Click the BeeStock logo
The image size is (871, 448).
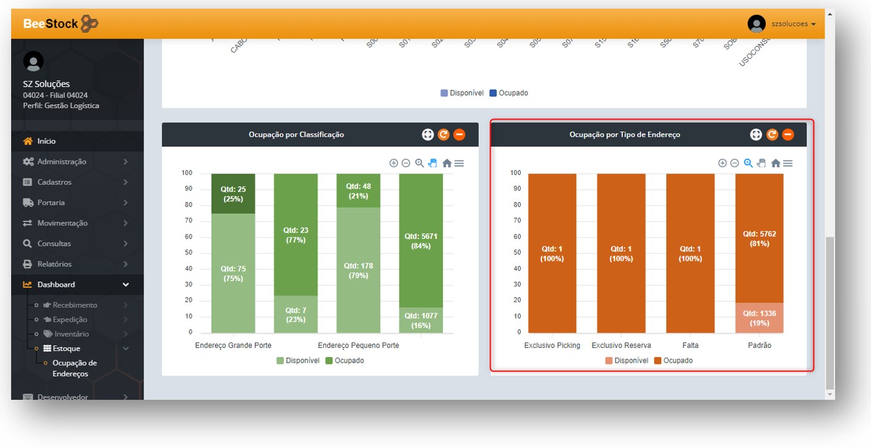pyautogui.click(x=61, y=23)
